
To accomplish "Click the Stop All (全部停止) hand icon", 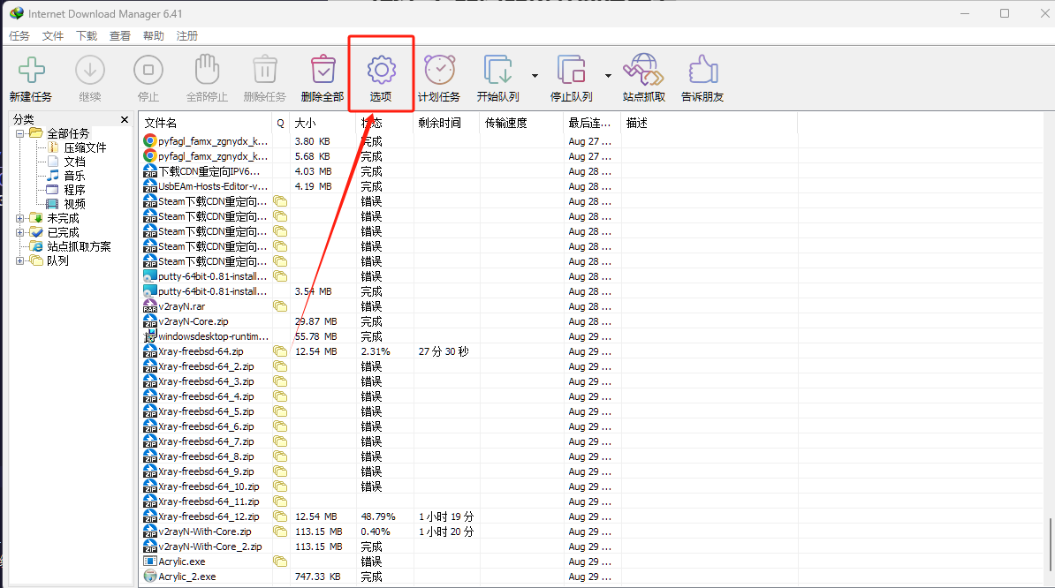I will point(207,69).
